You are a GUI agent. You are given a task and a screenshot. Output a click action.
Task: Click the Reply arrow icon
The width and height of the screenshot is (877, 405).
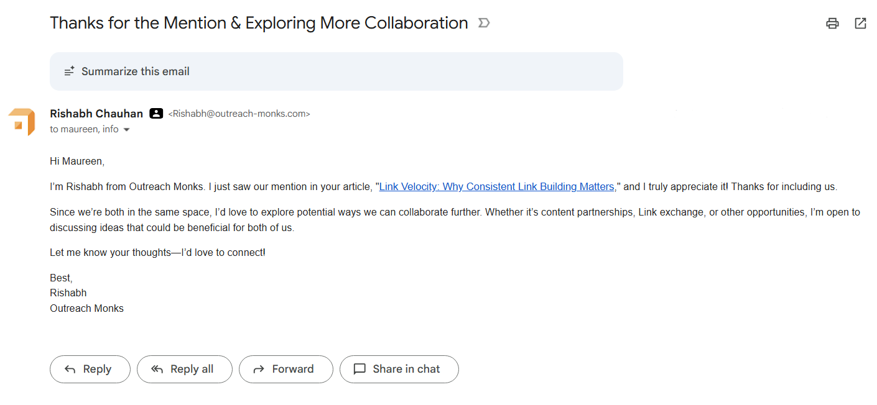pos(70,369)
